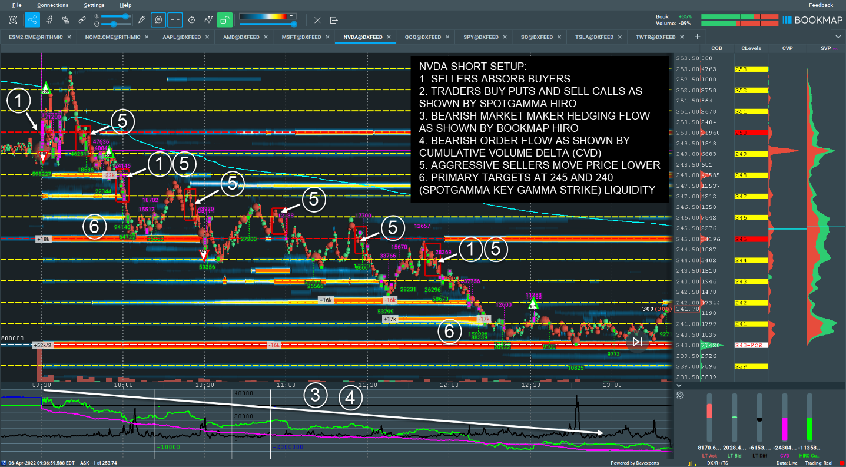
Task: Click the LT-Diff widget bar
Action: [x=759, y=418]
